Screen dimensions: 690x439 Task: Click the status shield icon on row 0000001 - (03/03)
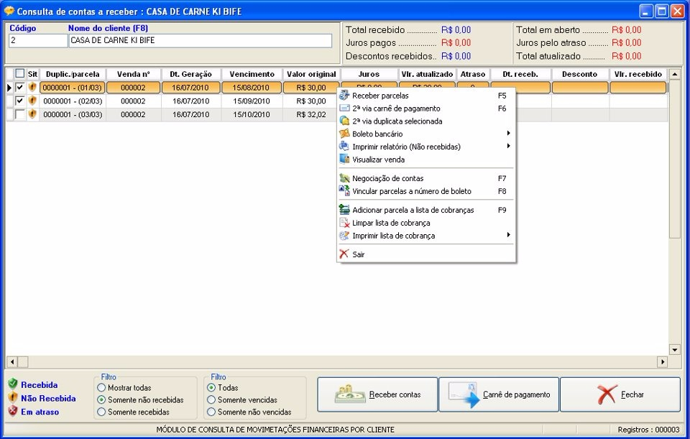32,114
